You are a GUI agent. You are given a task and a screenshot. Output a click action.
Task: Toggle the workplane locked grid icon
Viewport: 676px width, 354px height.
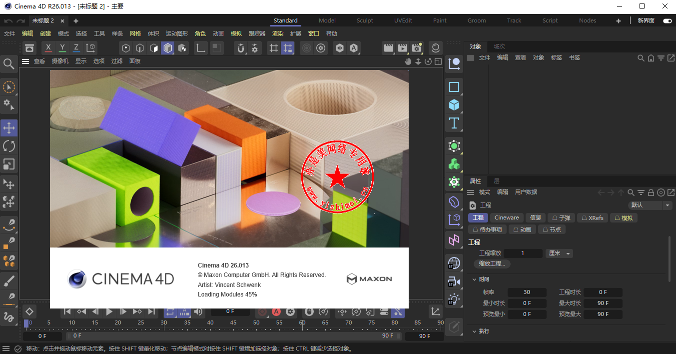point(288,48)
